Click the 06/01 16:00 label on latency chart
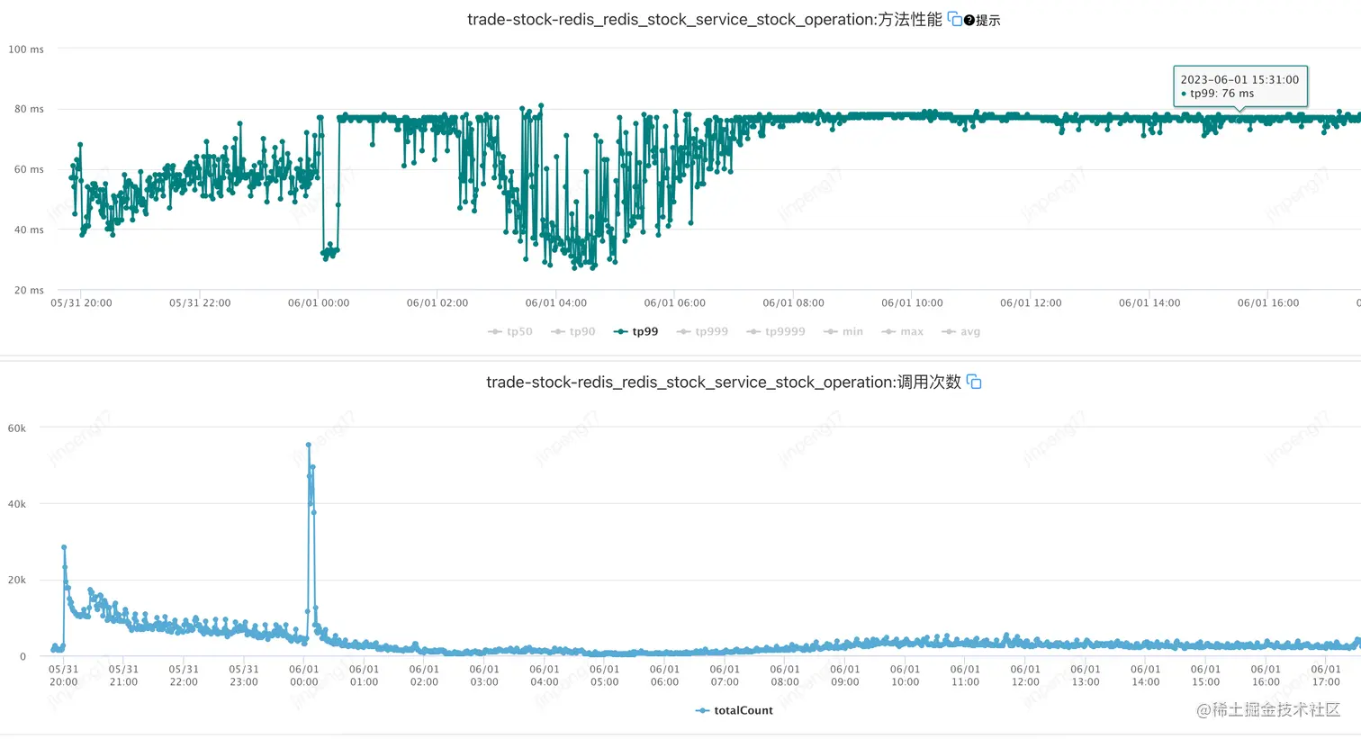The height and width of the screenshot is (739, 1361). click(x=1268, y=302)
